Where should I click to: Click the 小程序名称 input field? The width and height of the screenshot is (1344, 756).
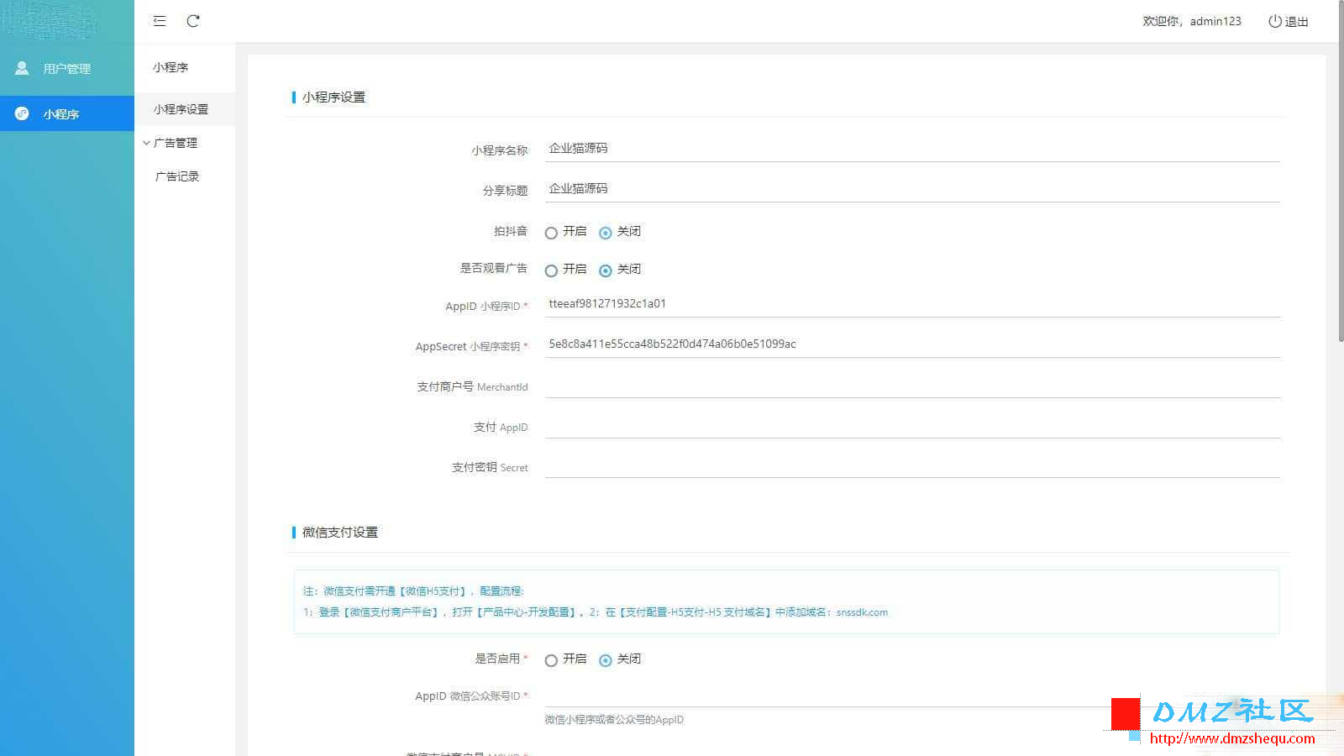pyautogui.click(x=912, y=149)
